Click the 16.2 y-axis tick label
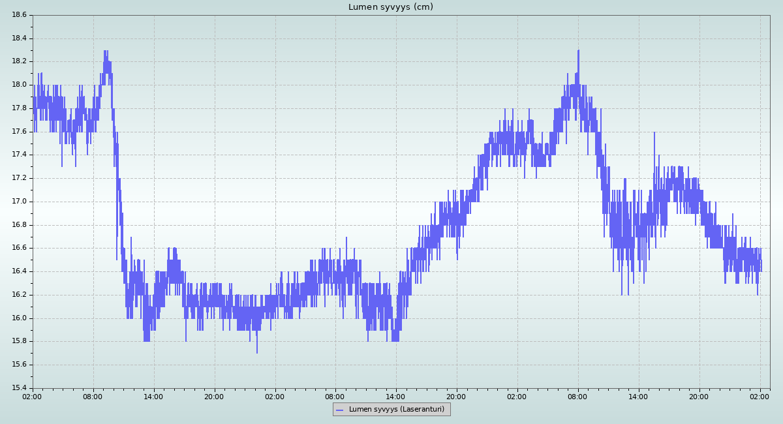Screen dimensions: 783x424 [x=20, y=295]
